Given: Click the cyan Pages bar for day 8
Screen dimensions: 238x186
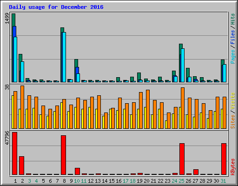Looking at the screenshot, I should pos(64,57).
